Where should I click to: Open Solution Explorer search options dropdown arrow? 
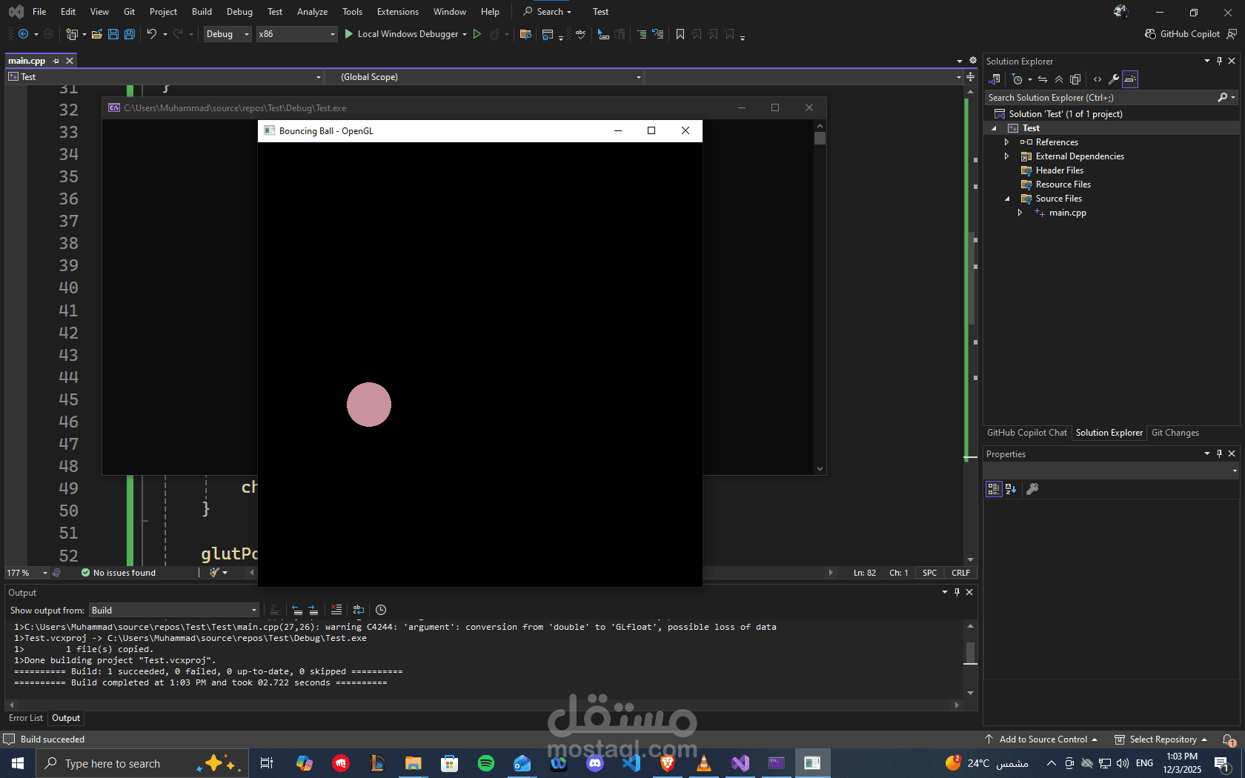pyautogui.click(x=1233, y=98)
